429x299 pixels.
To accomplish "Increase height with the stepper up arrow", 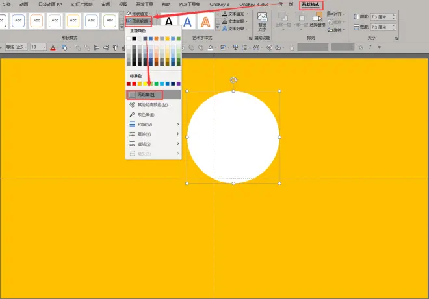I will 394,15.
